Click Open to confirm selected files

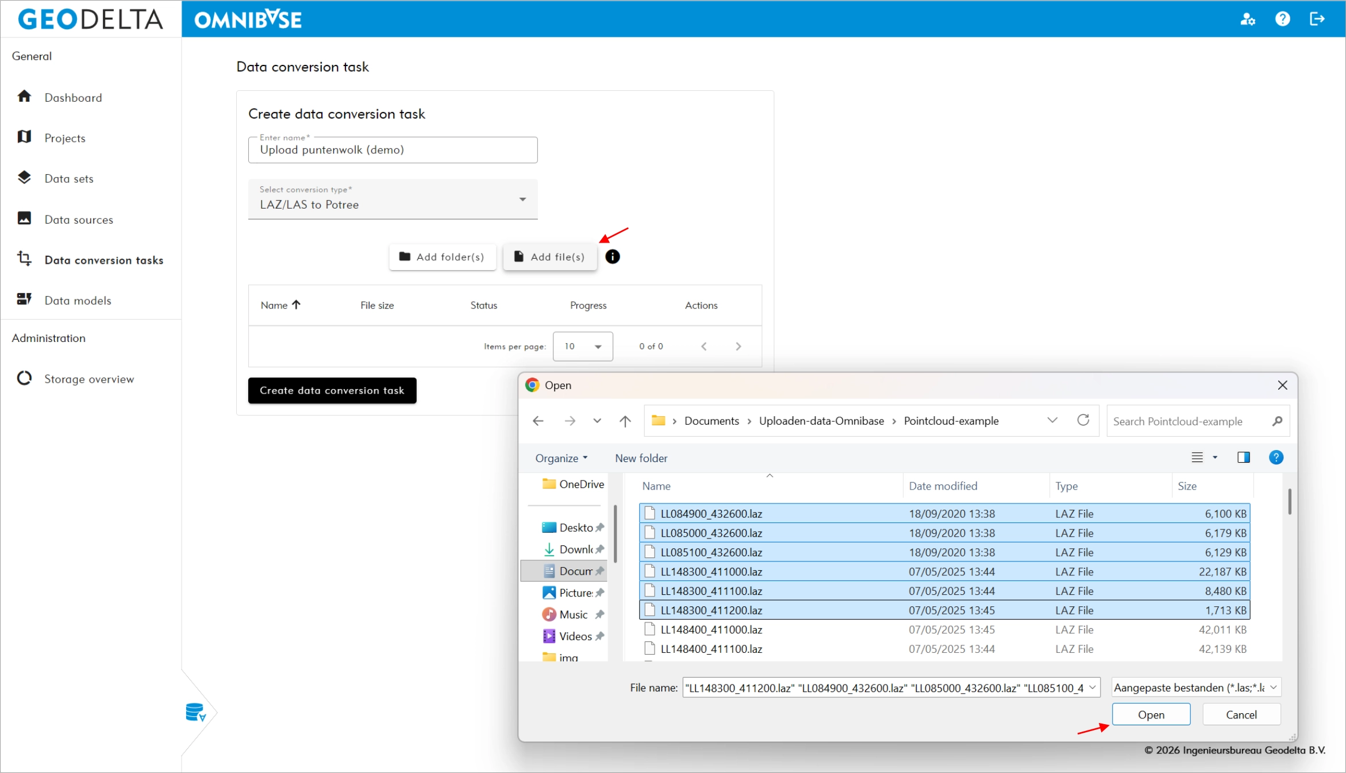(1151, 714)
